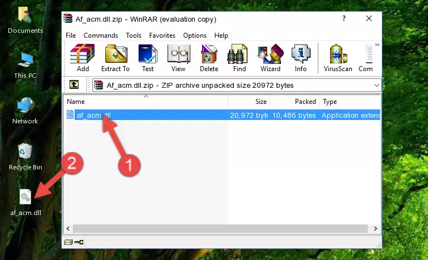Open the Help menu

(x=221, y=36)
